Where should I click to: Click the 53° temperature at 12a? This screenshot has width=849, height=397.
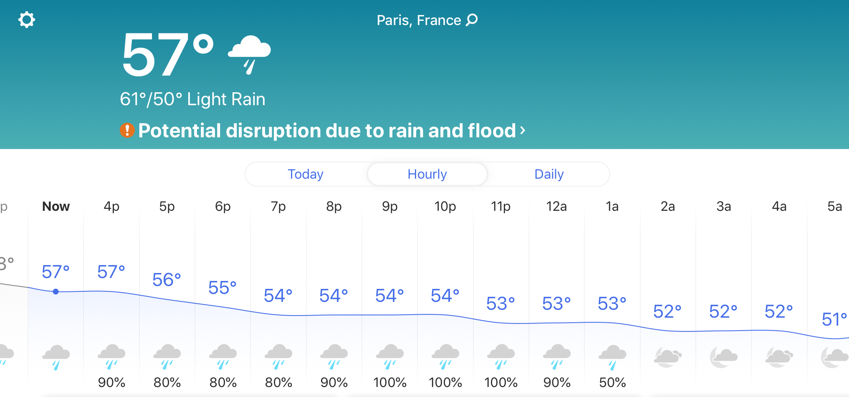click(556, 303)
